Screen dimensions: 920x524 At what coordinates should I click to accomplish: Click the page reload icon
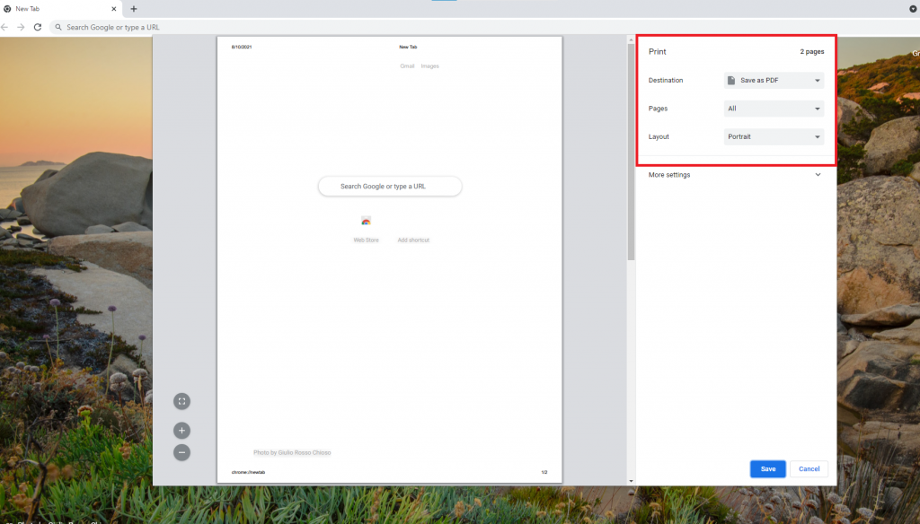[37, 27]
